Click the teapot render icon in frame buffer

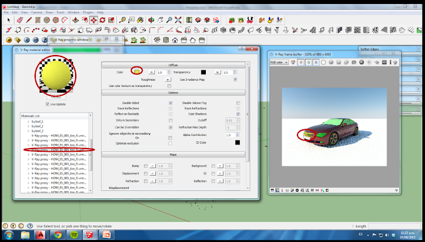(x=395, y=62)
